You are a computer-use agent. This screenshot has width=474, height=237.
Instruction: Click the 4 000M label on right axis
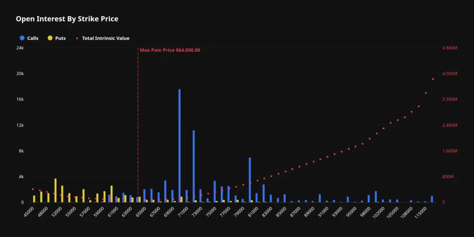[x=450, y=74]
